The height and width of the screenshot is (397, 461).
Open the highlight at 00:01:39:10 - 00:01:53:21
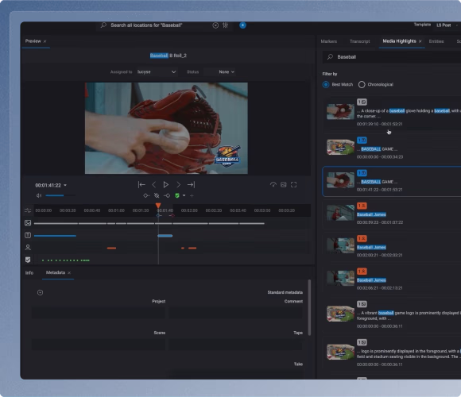pyautogui.click(x=392, y=113)
